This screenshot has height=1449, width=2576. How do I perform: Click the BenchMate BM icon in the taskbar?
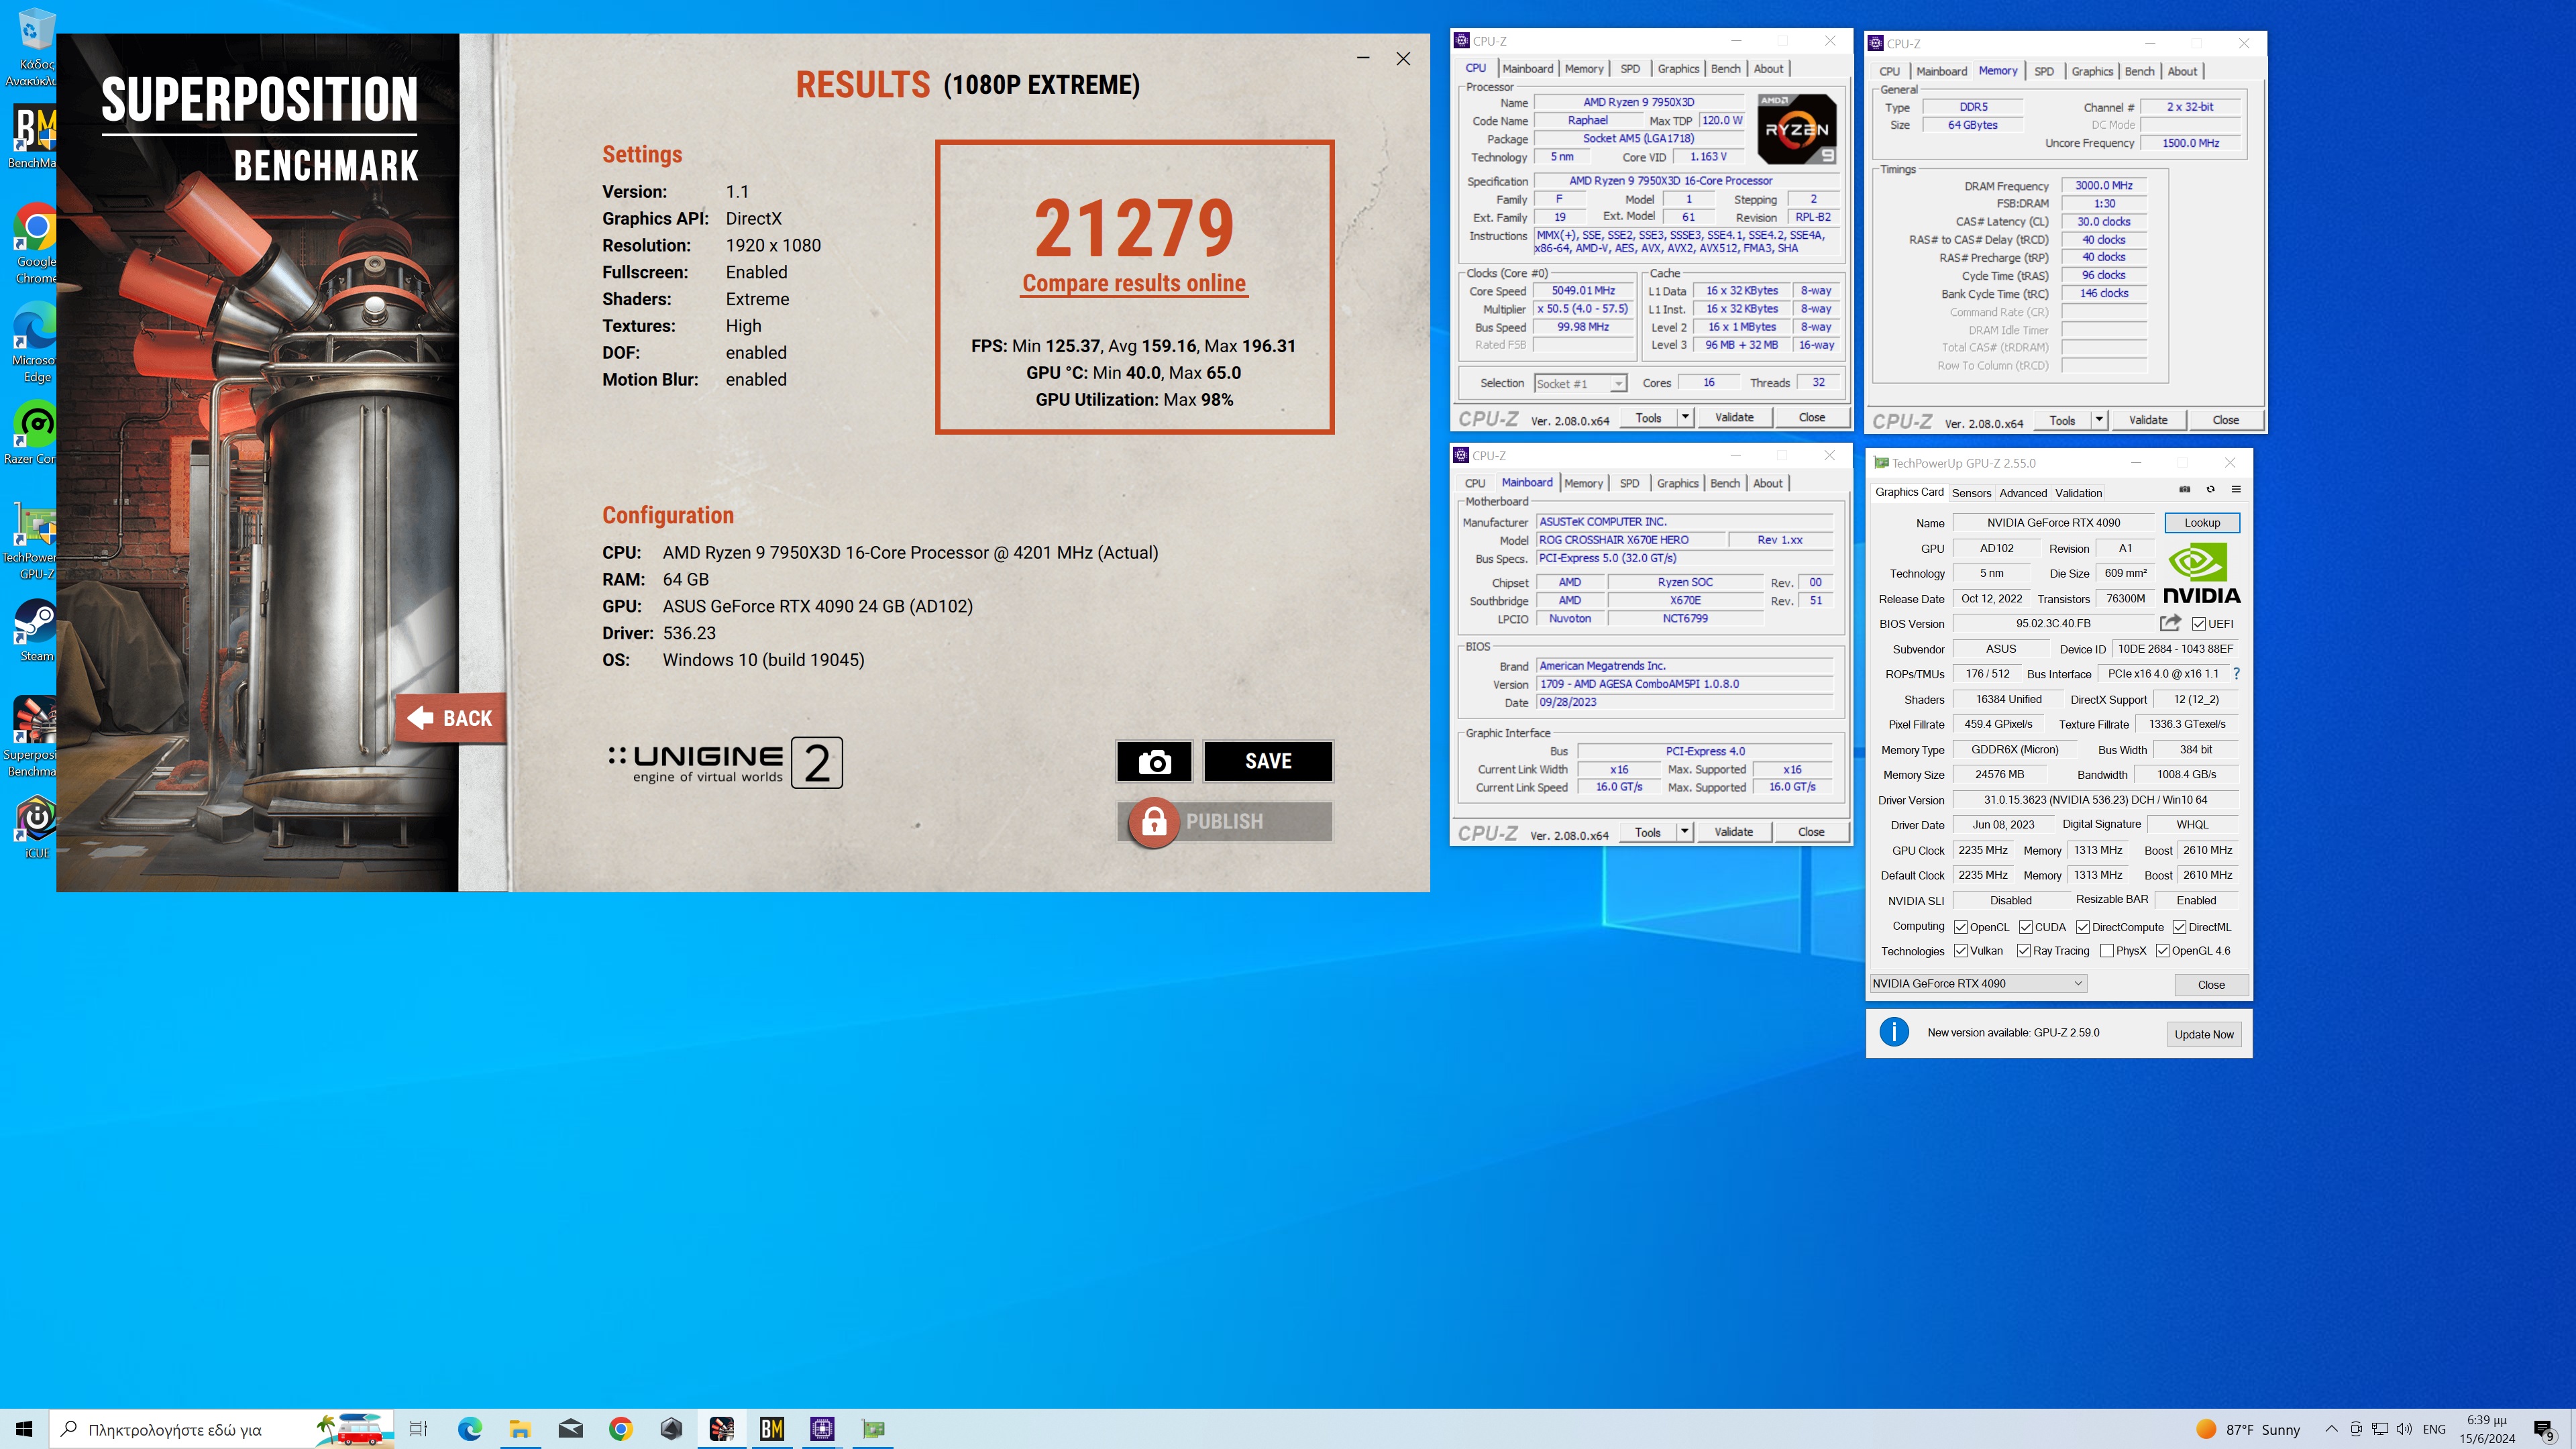click(771, 1429)
